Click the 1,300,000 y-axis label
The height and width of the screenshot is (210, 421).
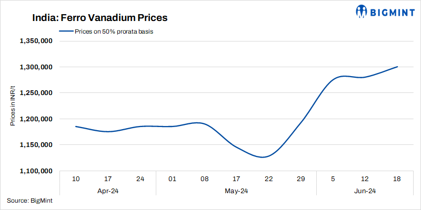pyautogui.click(x=35, y=67)
